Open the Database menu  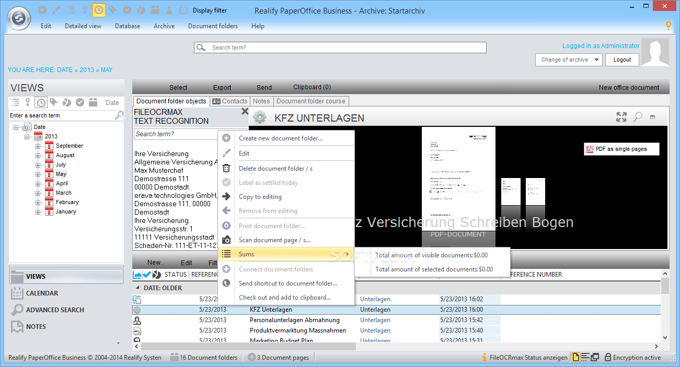(x=128, y=26)
